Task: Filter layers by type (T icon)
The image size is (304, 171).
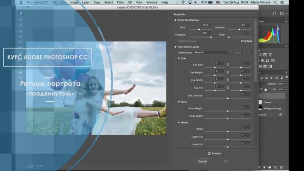Action: 271,78
